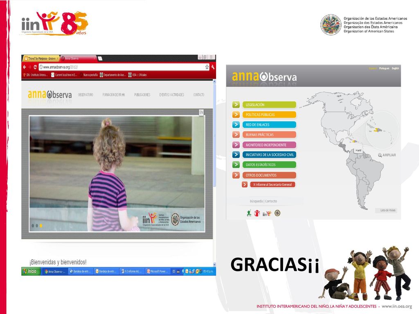Screen dimensions: 419x314
Task: Click the arrow beside X Informe al Secretario General
Action: click(245, 184)
